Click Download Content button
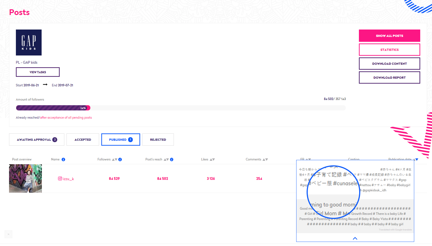432x246 pixels. (x=389, y=64)
